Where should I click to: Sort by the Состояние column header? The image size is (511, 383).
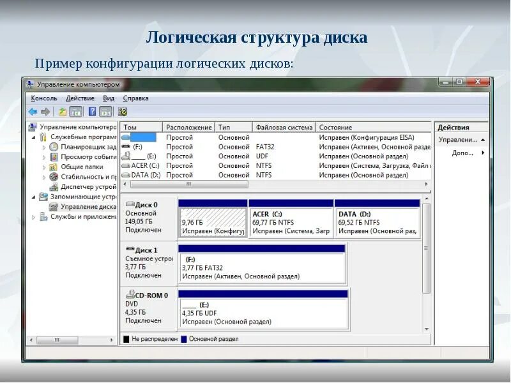click(374, 127)
